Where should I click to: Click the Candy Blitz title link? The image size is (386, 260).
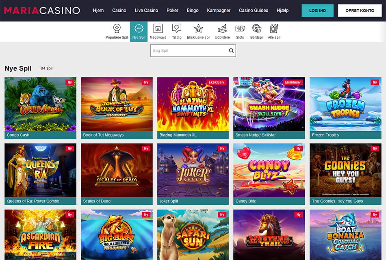point(245,201)
